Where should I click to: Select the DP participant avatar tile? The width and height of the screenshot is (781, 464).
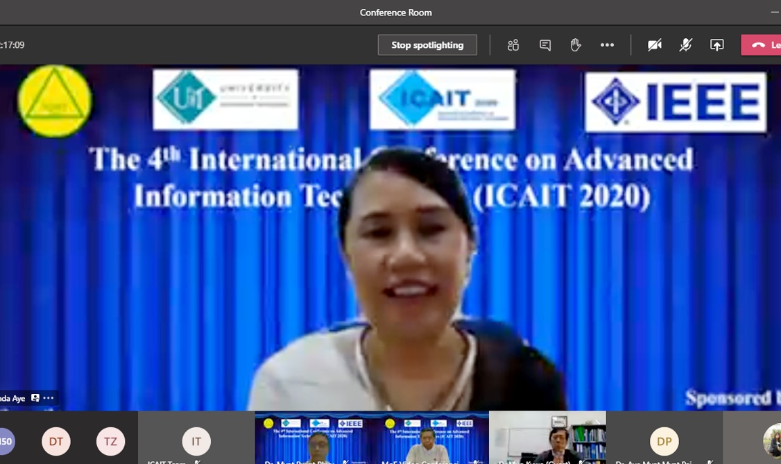click(x=664, y=438)
